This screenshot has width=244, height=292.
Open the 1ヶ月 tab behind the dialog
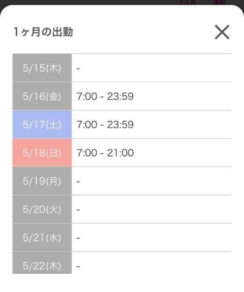[188, 3]
